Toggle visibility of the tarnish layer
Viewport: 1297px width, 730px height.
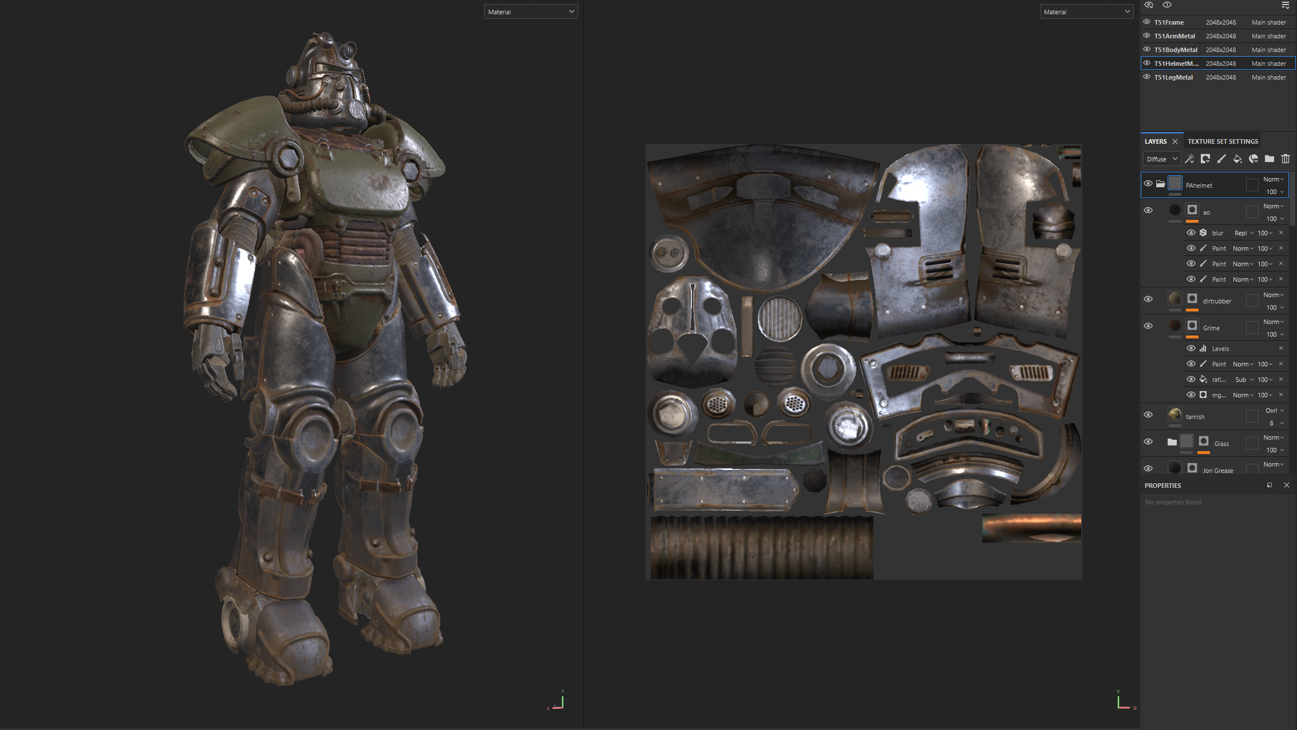pyautogui.click(x=1148, y=415)
